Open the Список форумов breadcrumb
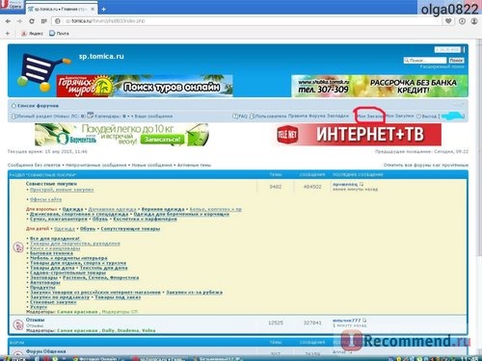The image size is (482, 361). (x=38, y=106)
